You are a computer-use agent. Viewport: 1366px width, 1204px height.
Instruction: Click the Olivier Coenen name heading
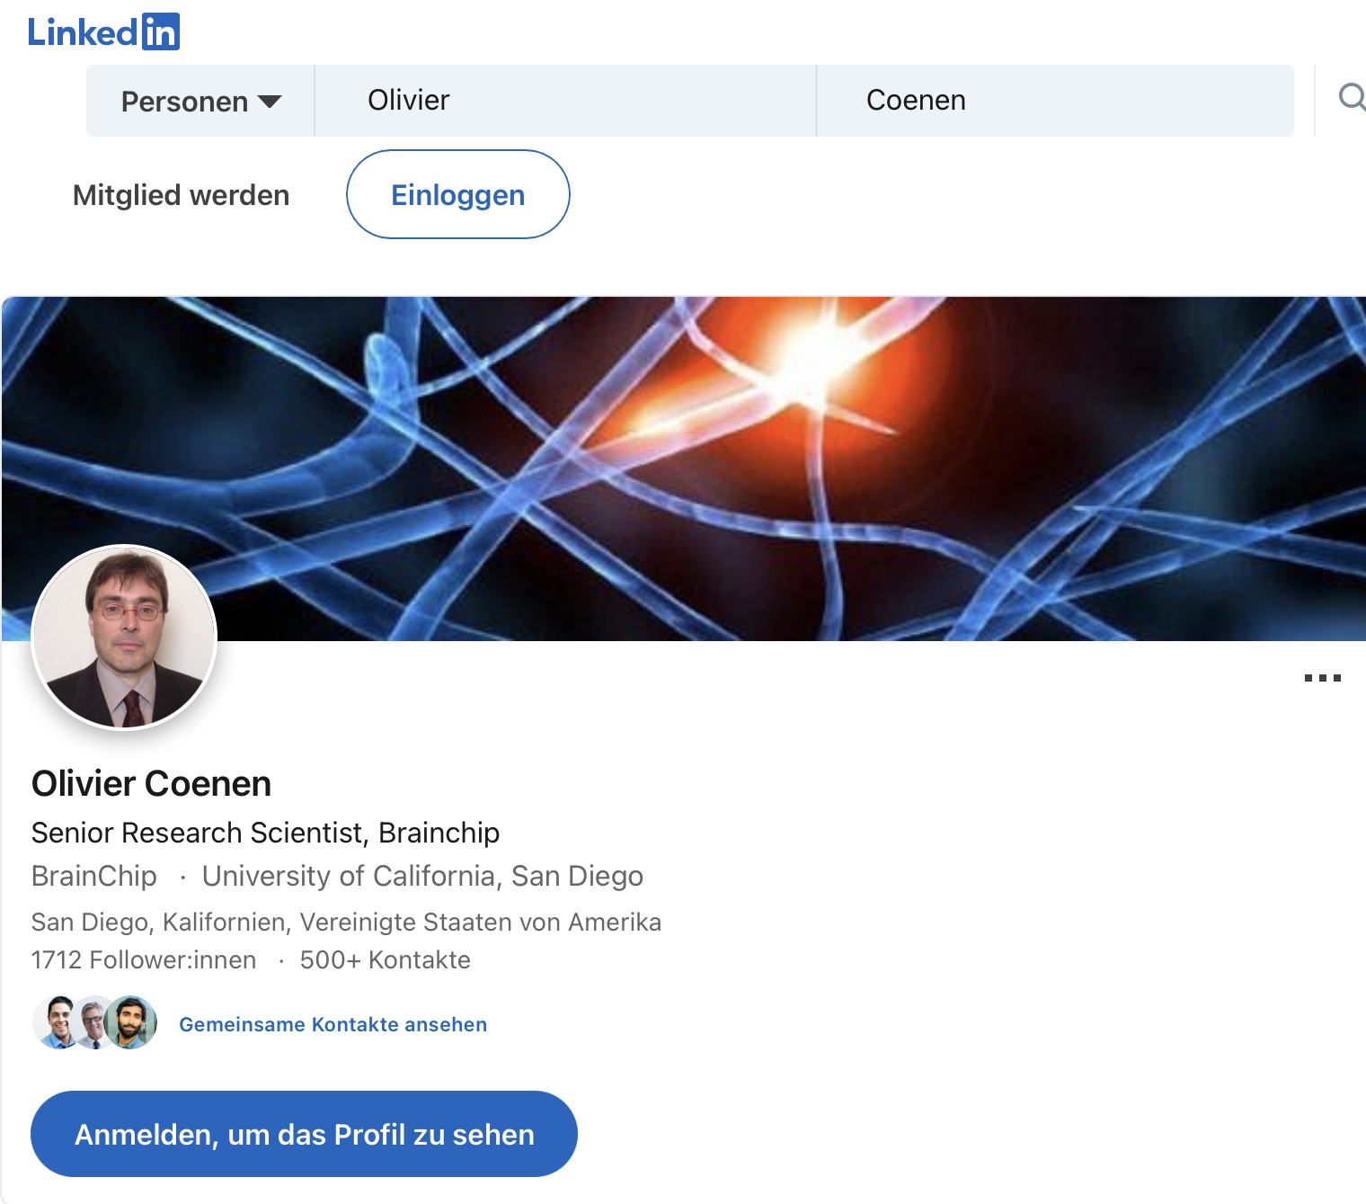(151, 783)
